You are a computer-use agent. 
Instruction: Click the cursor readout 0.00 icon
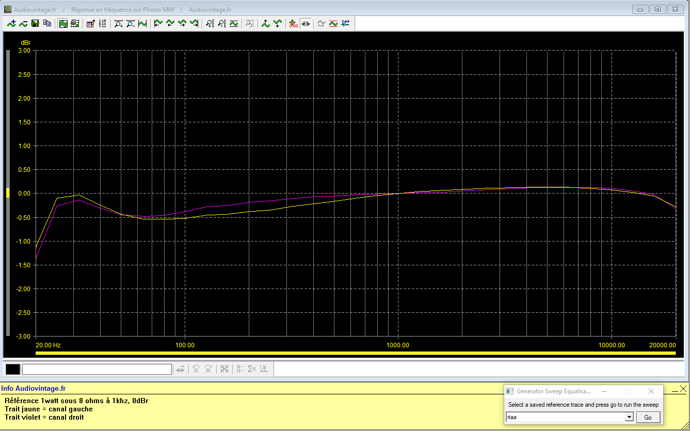tap(293, 23)
